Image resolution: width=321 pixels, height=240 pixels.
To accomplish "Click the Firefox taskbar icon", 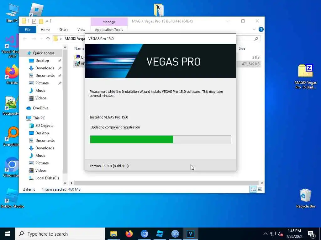I will pyautogui.click(x=129, y=234).
